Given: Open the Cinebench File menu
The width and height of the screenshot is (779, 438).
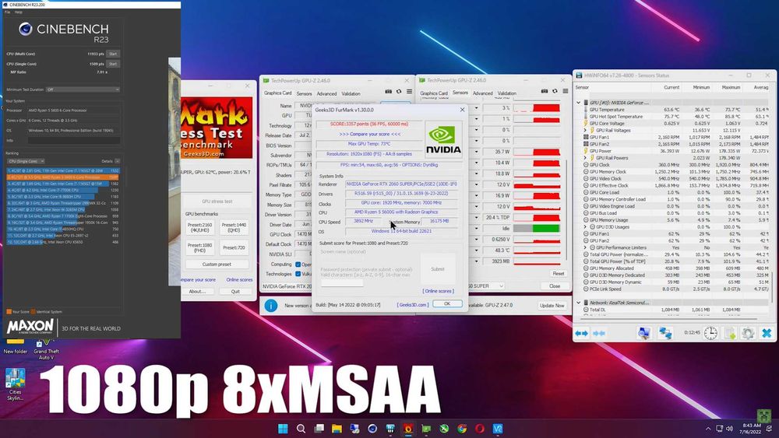Looking at the screenshot, I should pyautogui.click(x=8, y=12).
